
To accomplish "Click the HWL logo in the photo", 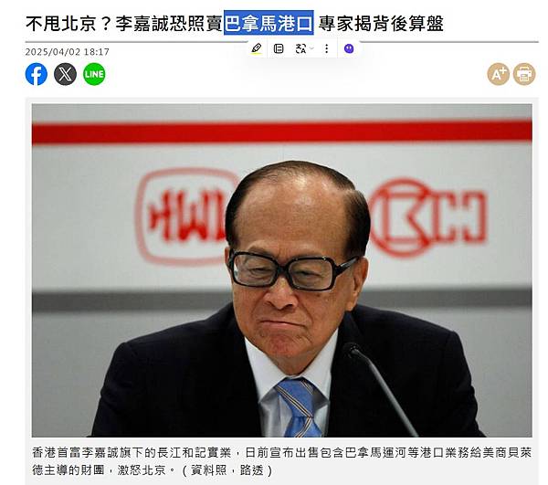I will [x=185, y=216].
